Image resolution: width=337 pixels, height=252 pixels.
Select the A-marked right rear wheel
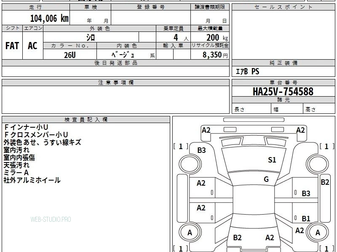[318, 232]
